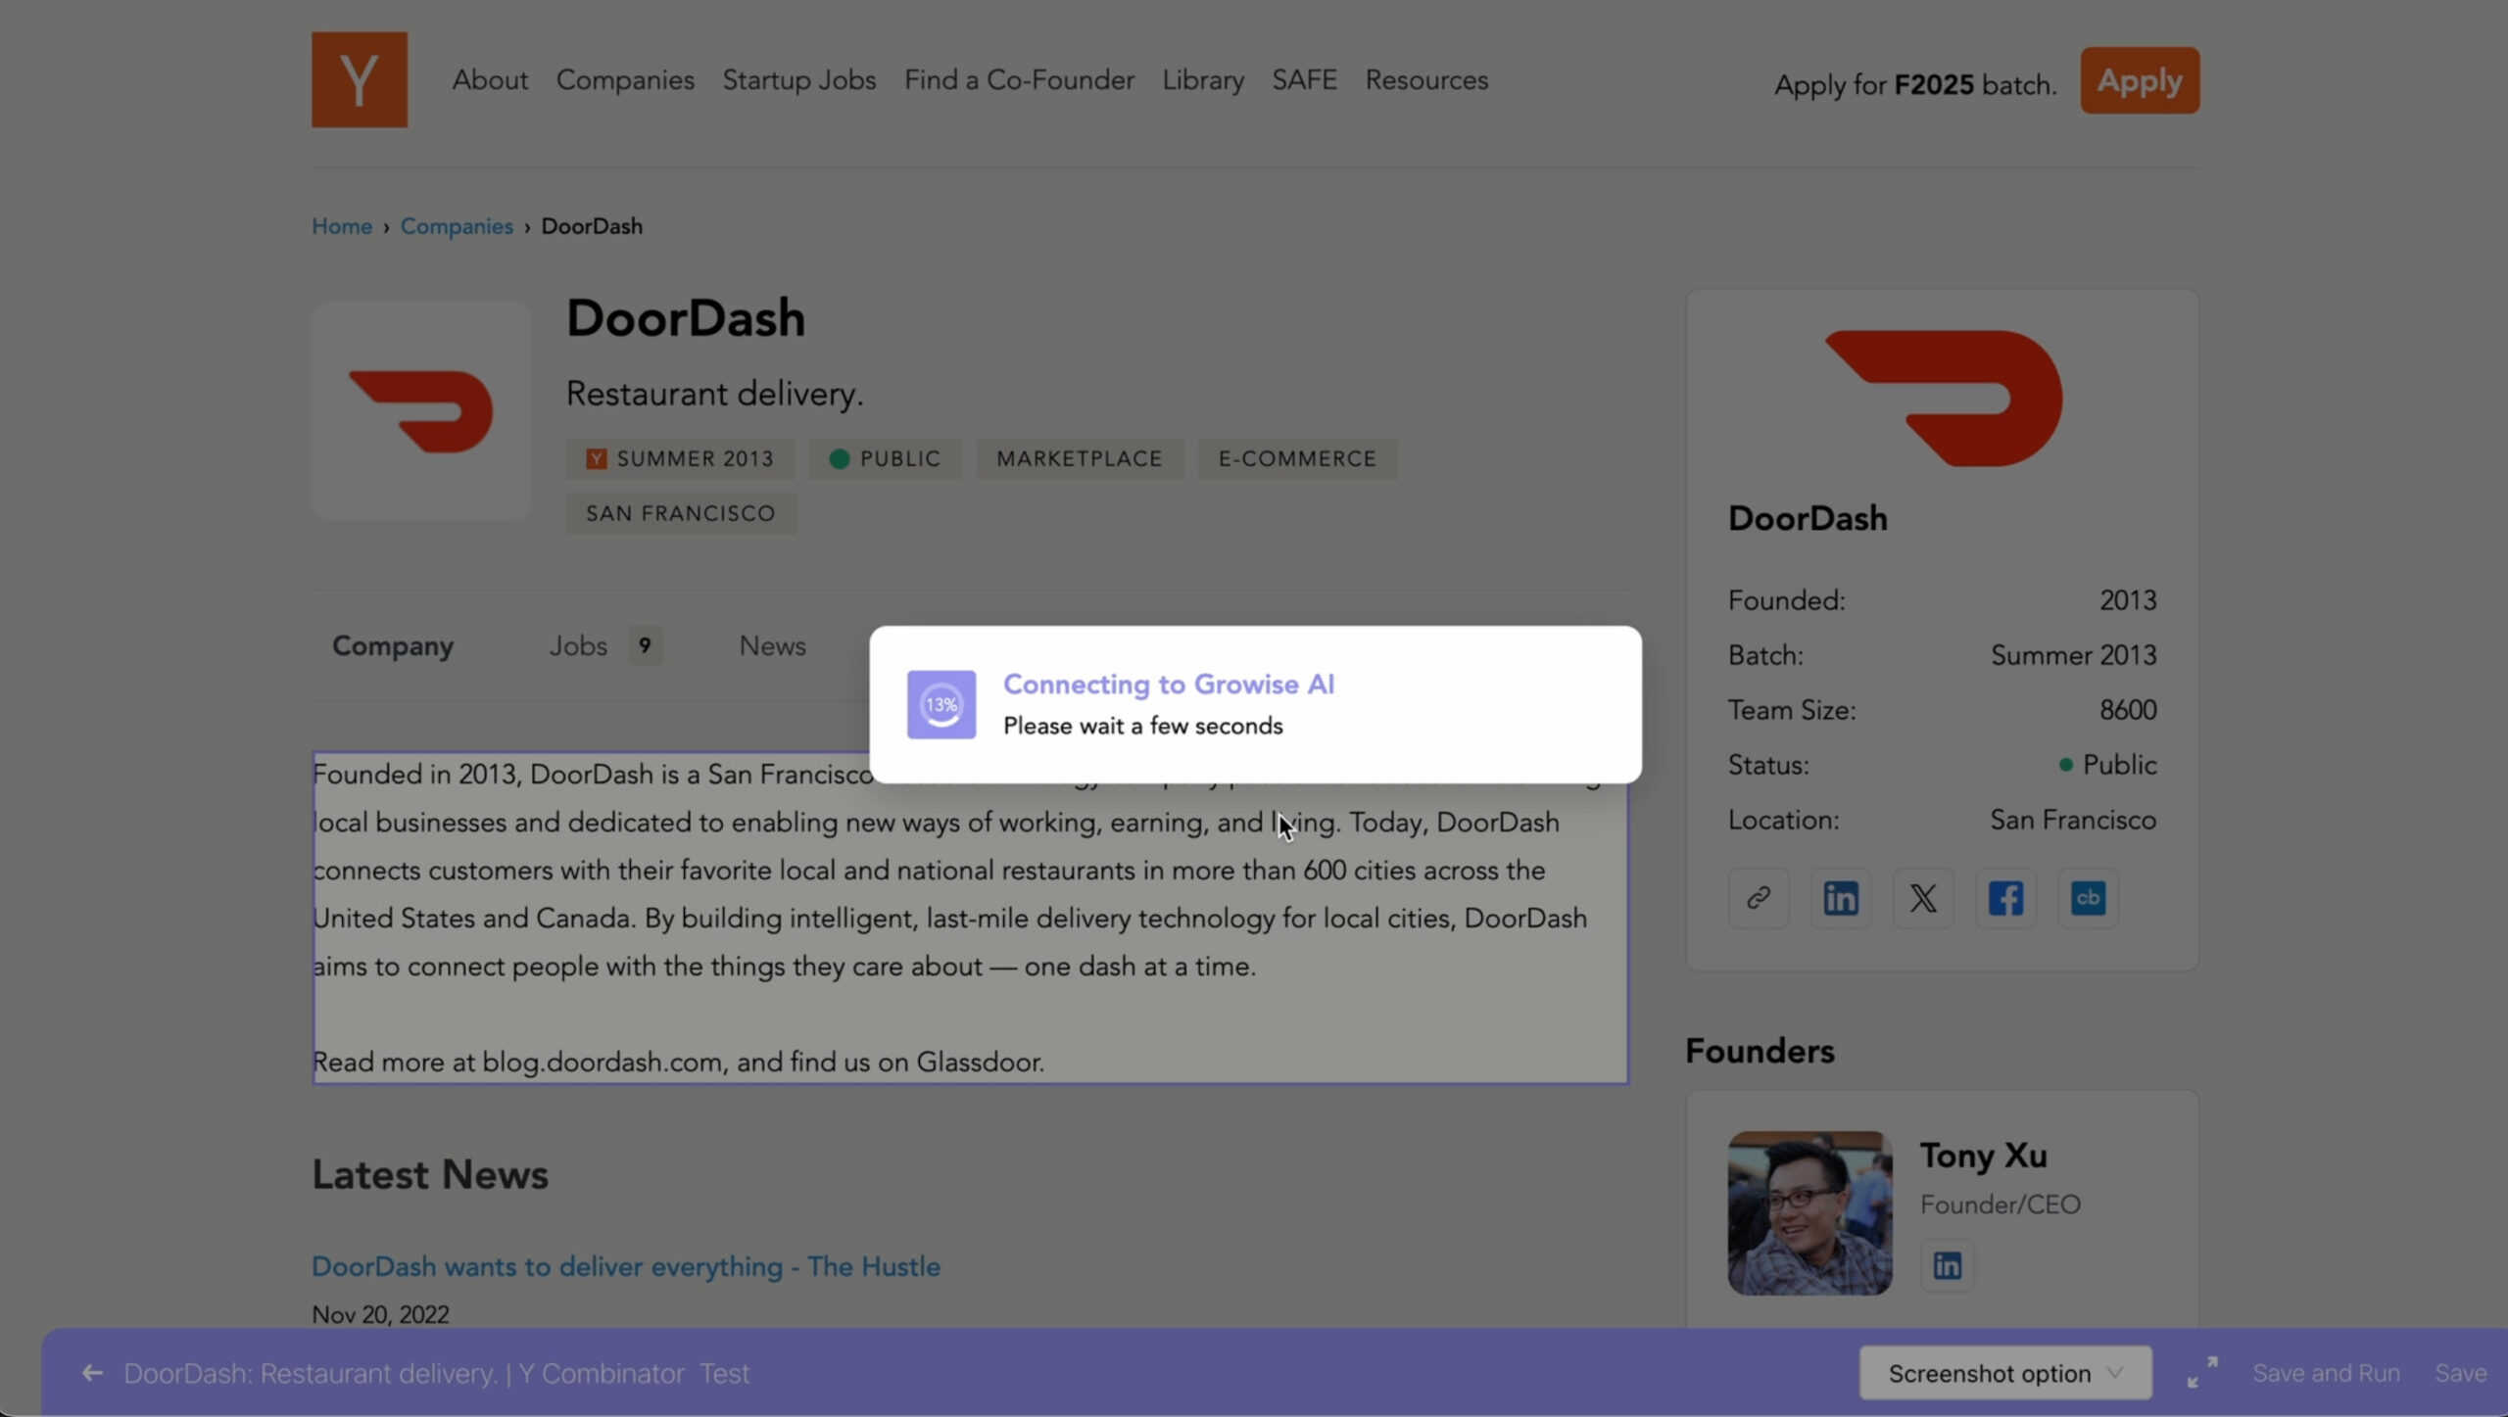The image size is (2508, 1417).
Task: Click the SAN FRANCISCO tag
Action: 681,513
